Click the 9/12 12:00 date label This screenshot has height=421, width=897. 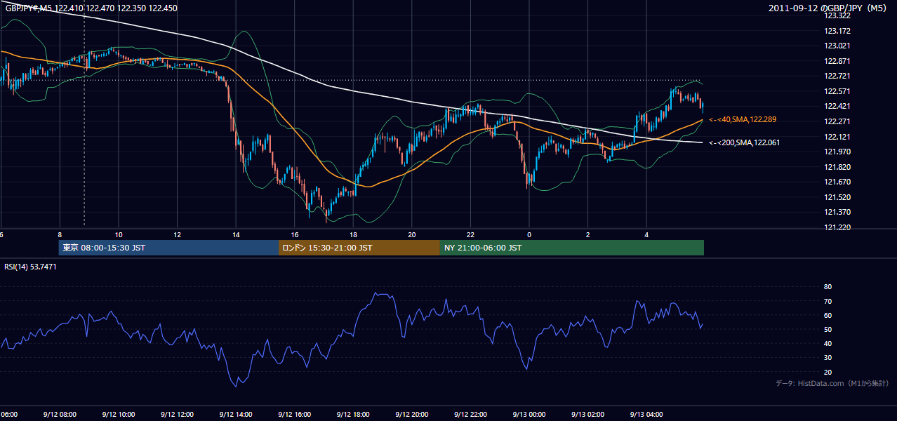[177, 415]
